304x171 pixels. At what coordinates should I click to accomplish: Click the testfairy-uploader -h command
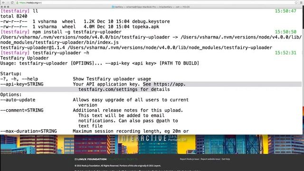click(61, 53)
